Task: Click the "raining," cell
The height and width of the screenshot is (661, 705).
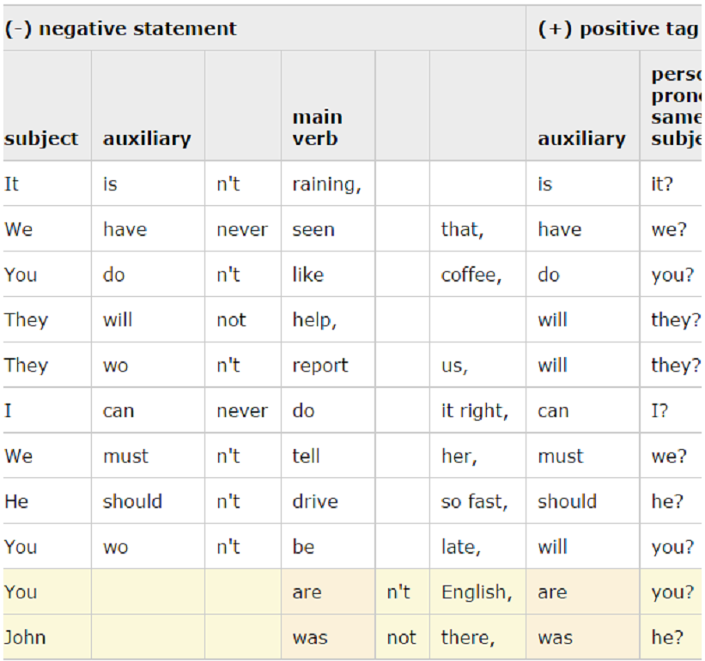Action: click(x=326, y=184)
